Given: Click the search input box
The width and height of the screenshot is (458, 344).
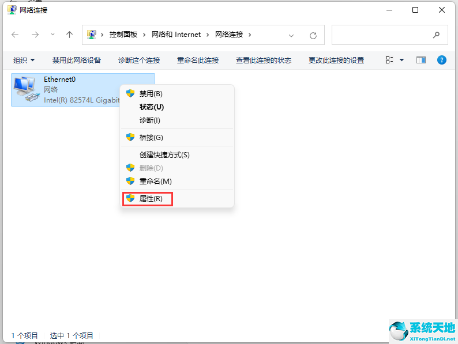Looking at the screenshot, I should point(381,35).
